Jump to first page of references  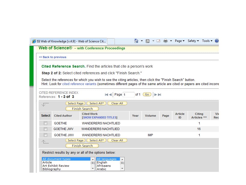[106, 95]
